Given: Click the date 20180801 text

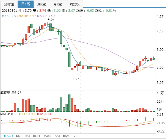Looking at the screenshot, I should point(10,11).
